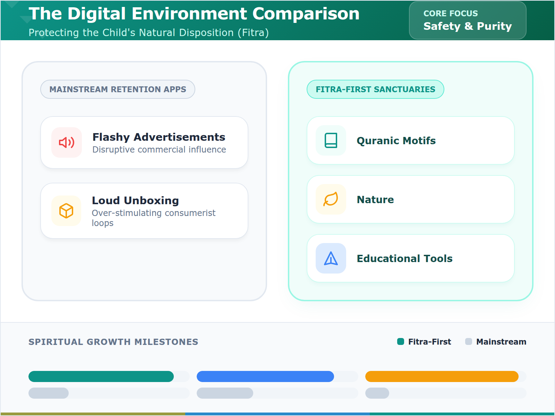Click the orange progress bar at bottom right
This screenshot has height=416, width=555.
442,376
